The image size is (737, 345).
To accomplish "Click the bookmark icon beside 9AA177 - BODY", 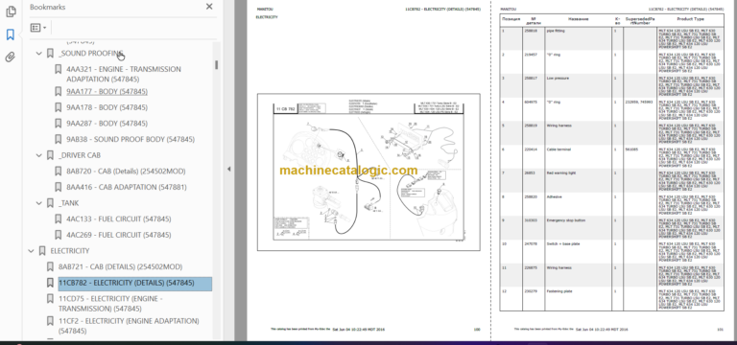I will pyautogui.click(x=58, y=92).
